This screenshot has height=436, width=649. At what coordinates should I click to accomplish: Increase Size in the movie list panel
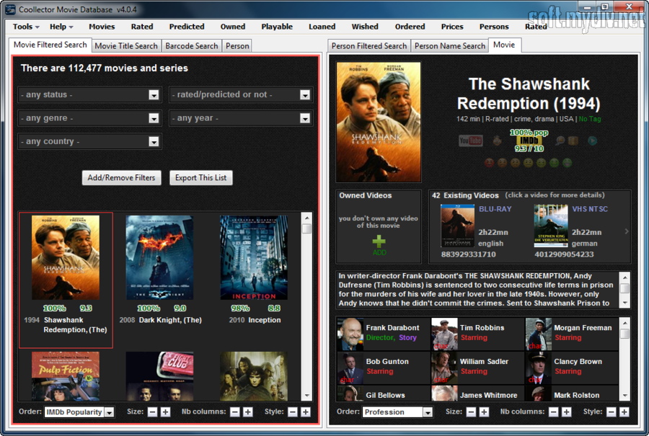pyautogui.click(x=165, y=412)
